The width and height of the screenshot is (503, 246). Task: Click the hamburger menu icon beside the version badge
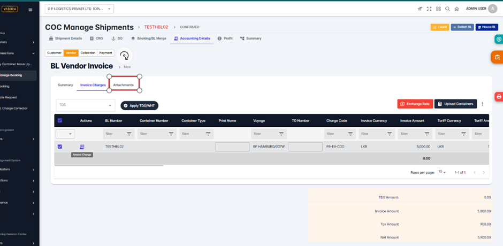pos(30,10)
